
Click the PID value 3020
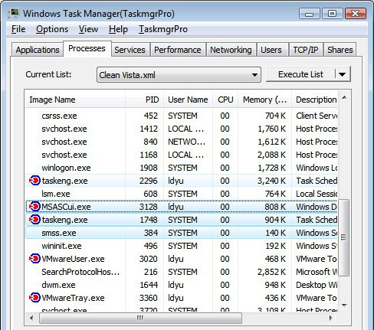[149, 259]
